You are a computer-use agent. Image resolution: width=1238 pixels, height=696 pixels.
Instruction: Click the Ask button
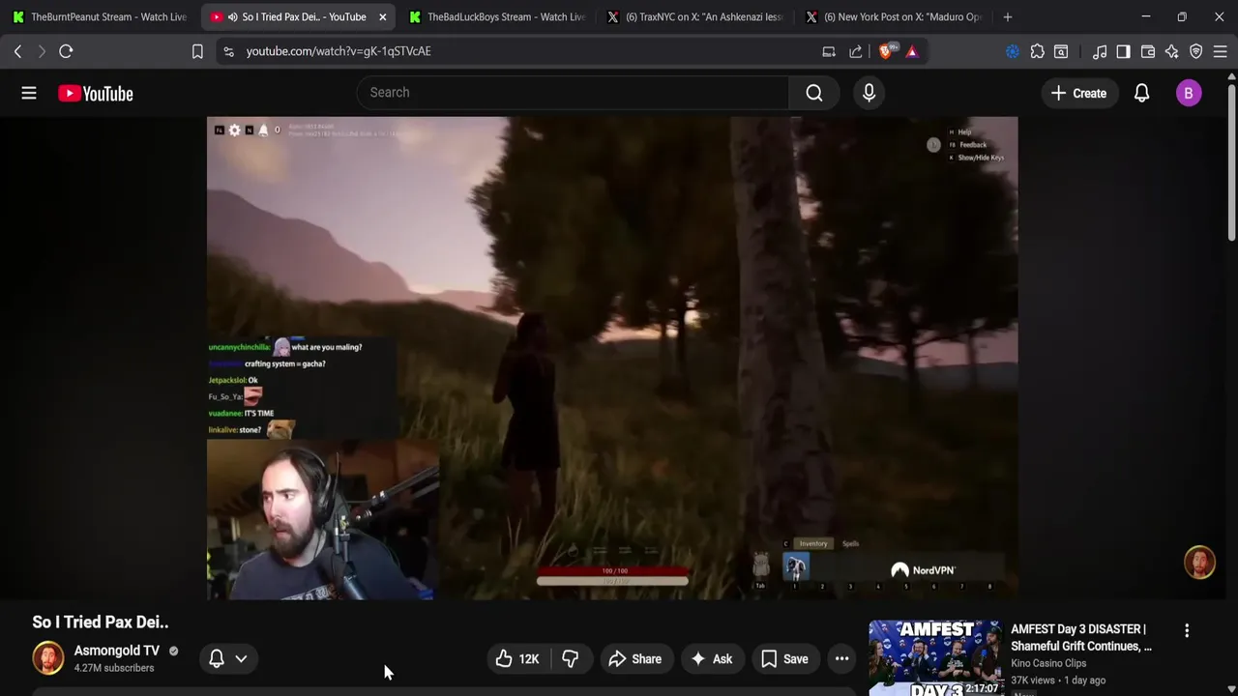point(711,659)
